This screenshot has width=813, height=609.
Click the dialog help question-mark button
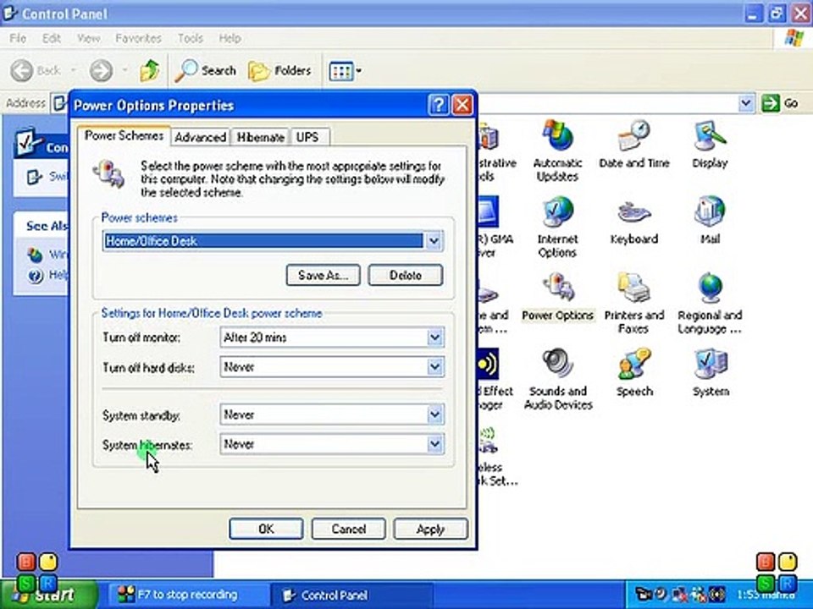[438, 105]
